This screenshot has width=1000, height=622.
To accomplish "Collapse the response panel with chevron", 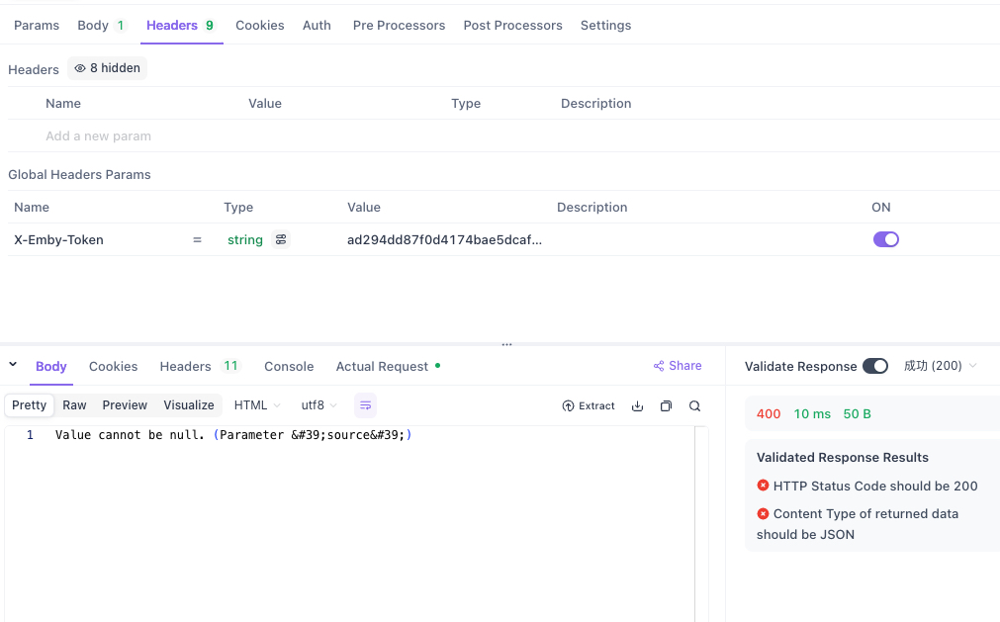I will [13, 365].
